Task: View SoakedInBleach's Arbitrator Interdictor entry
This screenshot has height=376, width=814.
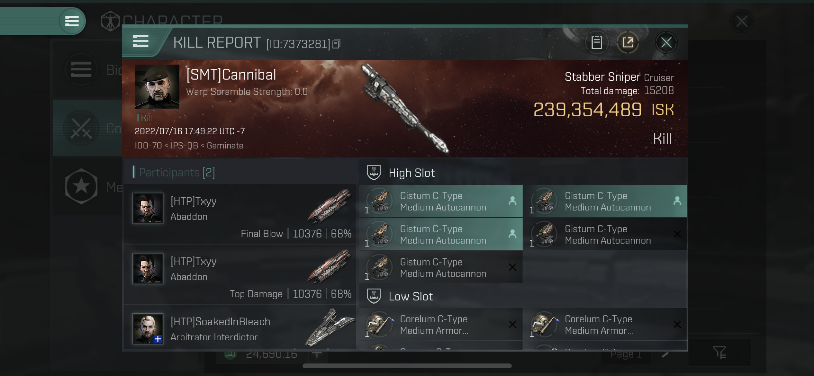Action: (240, 329)
